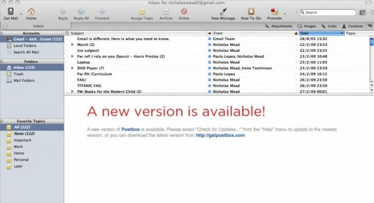
Task: Sort by the Date column header
Action: point(321,33)
